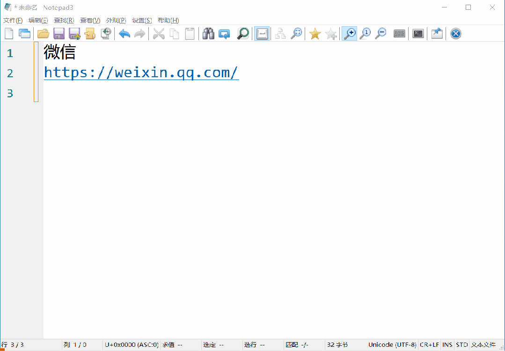
Task: Select line number 1 in the margin
Action: [x=10, y=53]
